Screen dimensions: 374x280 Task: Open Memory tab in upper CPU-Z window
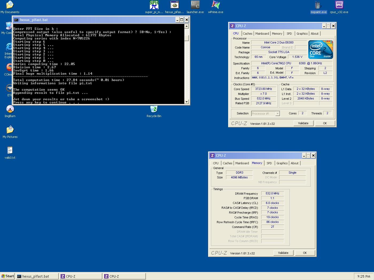pyautogui.click(x=277, y=34)
